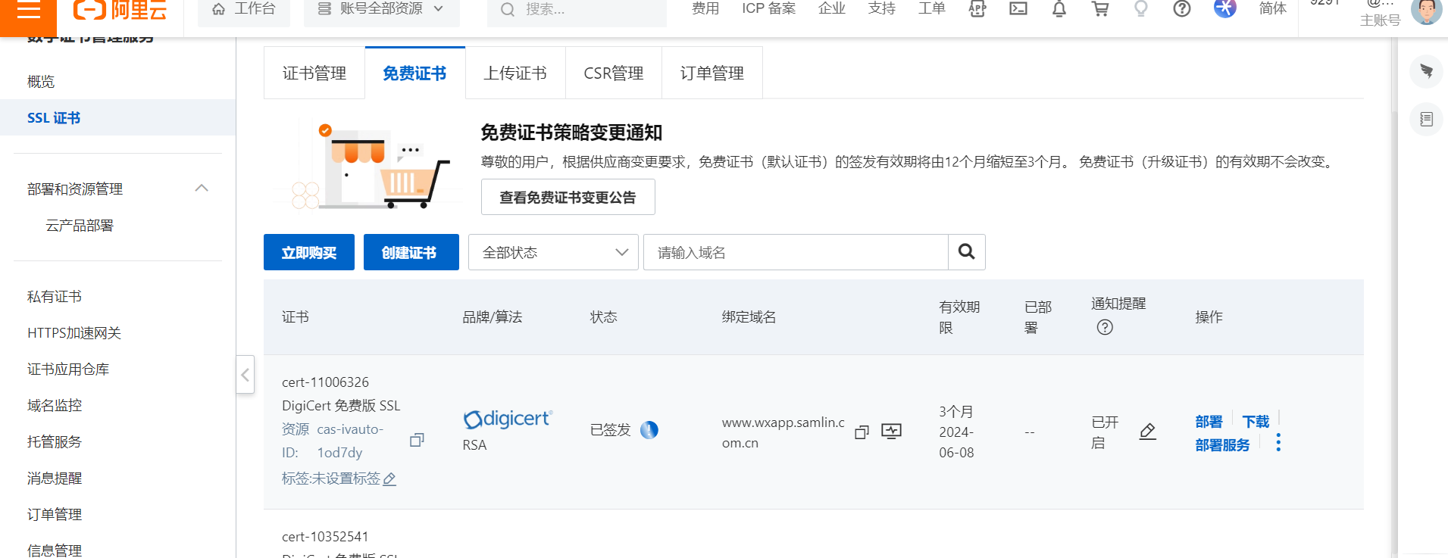The height and width of the screenshot is (558, 1448).
Task: Copy the bound domain name
Action: coord(862,432)
